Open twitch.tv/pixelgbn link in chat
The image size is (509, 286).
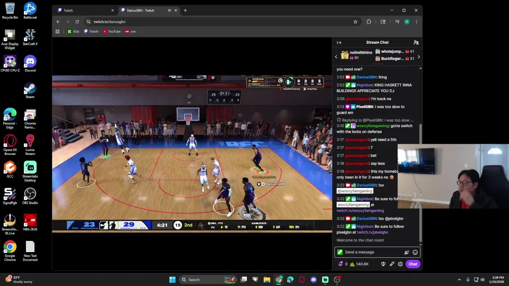[x=372, y=232]
